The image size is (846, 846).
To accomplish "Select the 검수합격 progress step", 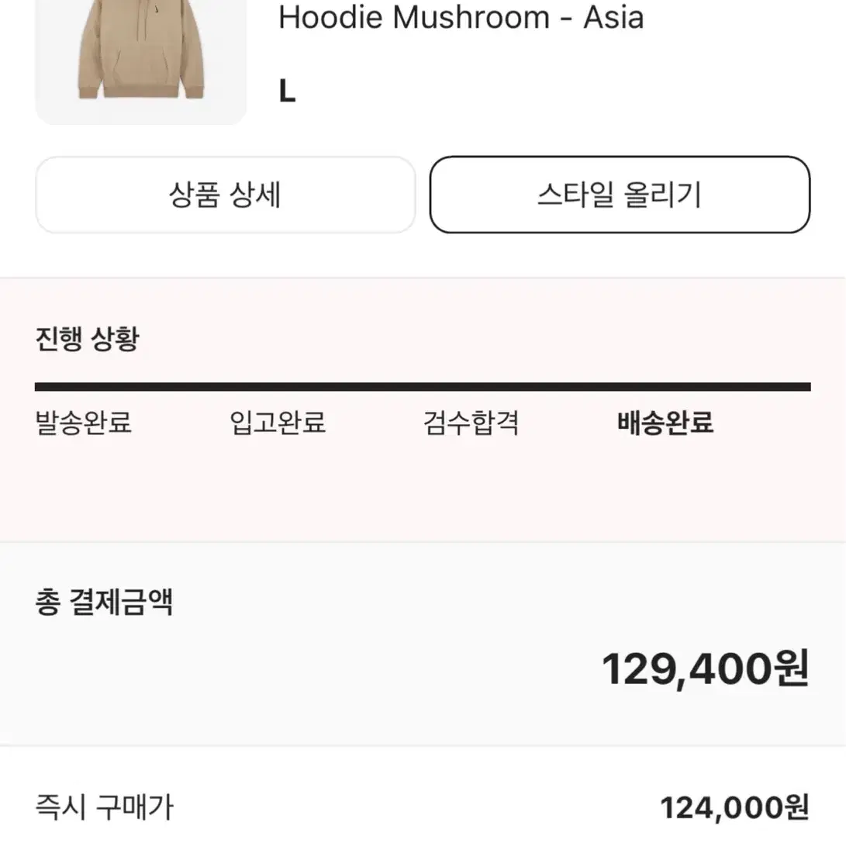I will point(471,423).
